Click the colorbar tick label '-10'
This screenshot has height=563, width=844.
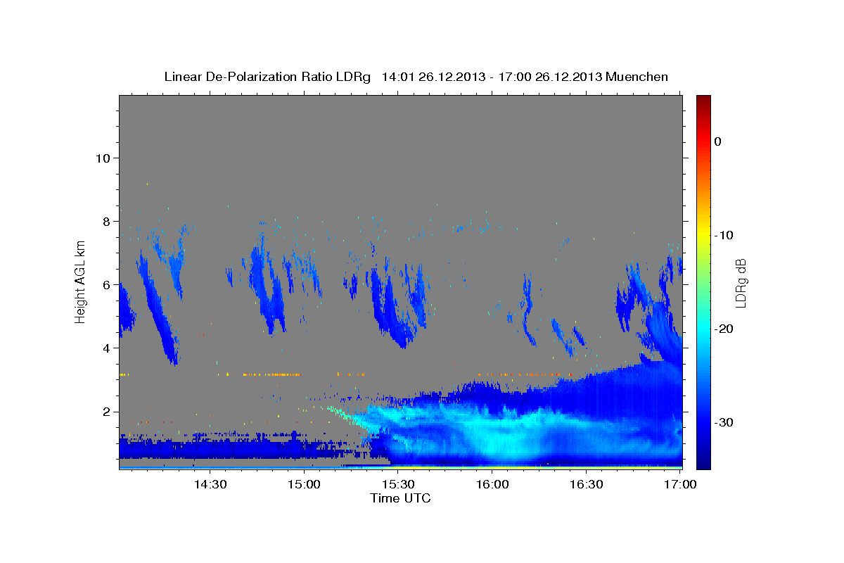pyautogui.click(x=724, y=235)
